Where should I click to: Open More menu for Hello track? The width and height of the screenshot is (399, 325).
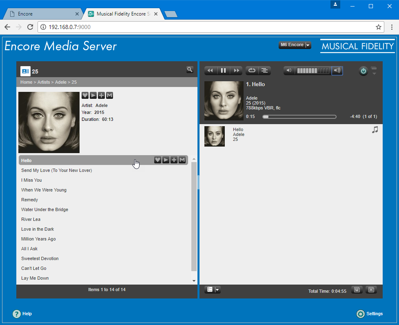click(x=182, y=160)
